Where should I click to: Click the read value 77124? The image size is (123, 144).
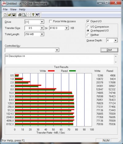[x=112, y=103]
